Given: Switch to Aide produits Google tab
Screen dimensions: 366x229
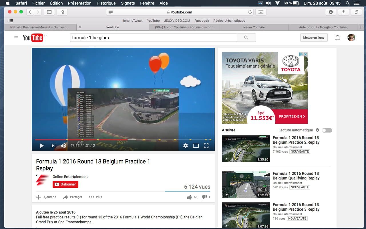Looking at the screenshot, I should 323,27.
